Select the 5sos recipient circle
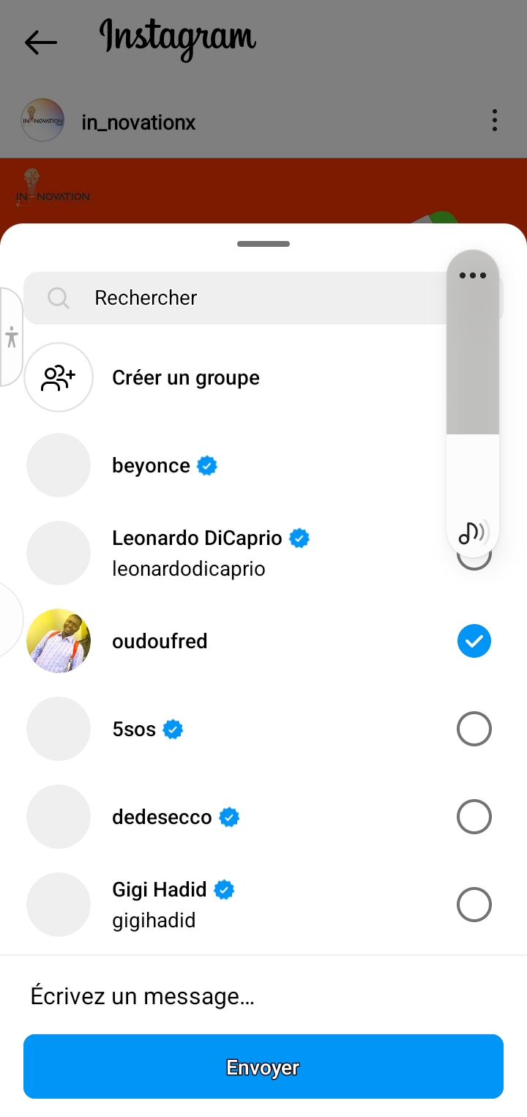 (x=474, y=730)
